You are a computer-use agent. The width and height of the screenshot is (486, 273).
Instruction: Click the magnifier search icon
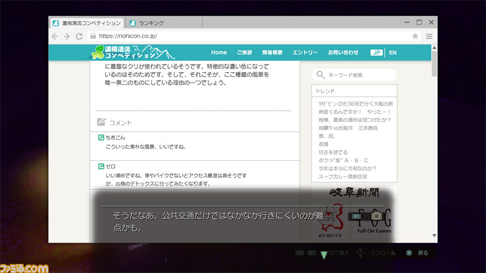click(320, 75)
